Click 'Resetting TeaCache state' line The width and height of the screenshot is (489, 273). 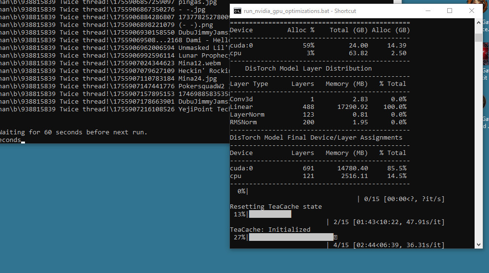(276, 207)
